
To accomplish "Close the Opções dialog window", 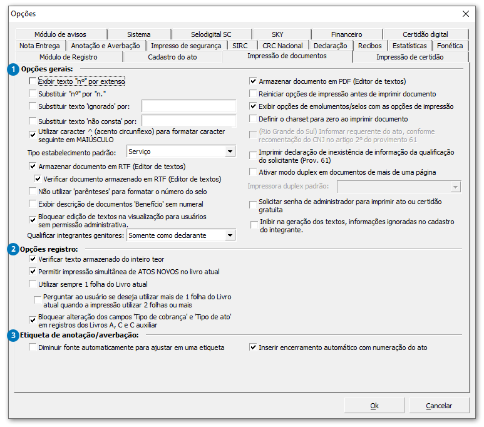I will 466,14.
